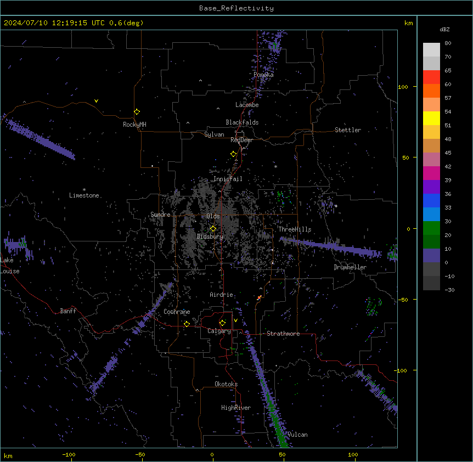Click the yellow marker above RockyMH

137,112
